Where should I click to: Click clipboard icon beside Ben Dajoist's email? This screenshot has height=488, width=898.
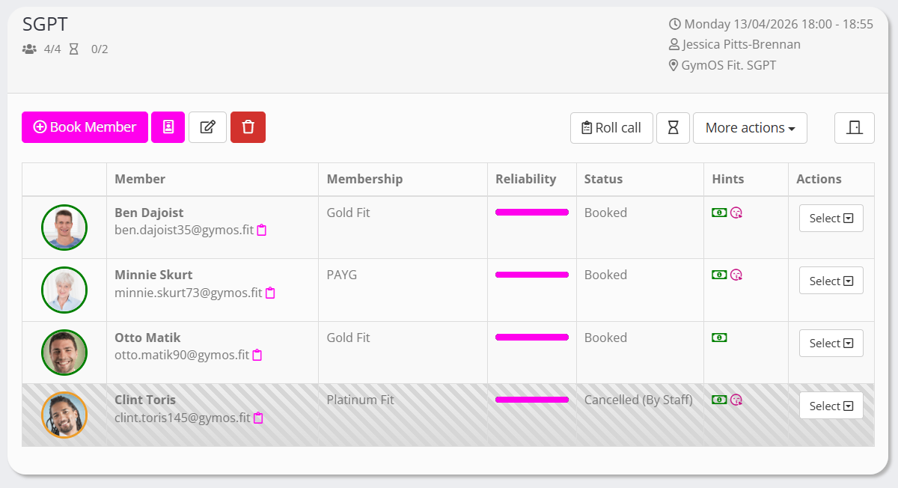pyautogui.click(x=262, y=231)
